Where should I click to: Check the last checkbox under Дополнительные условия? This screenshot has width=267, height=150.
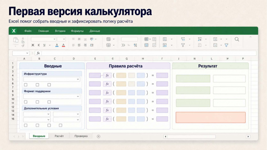(x=60, y=125)
